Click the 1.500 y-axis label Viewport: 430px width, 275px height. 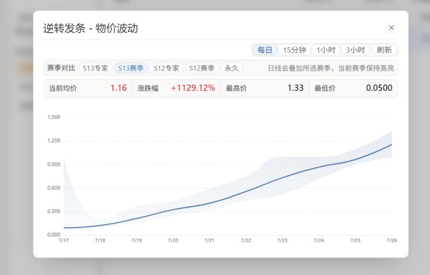point(54,118)
